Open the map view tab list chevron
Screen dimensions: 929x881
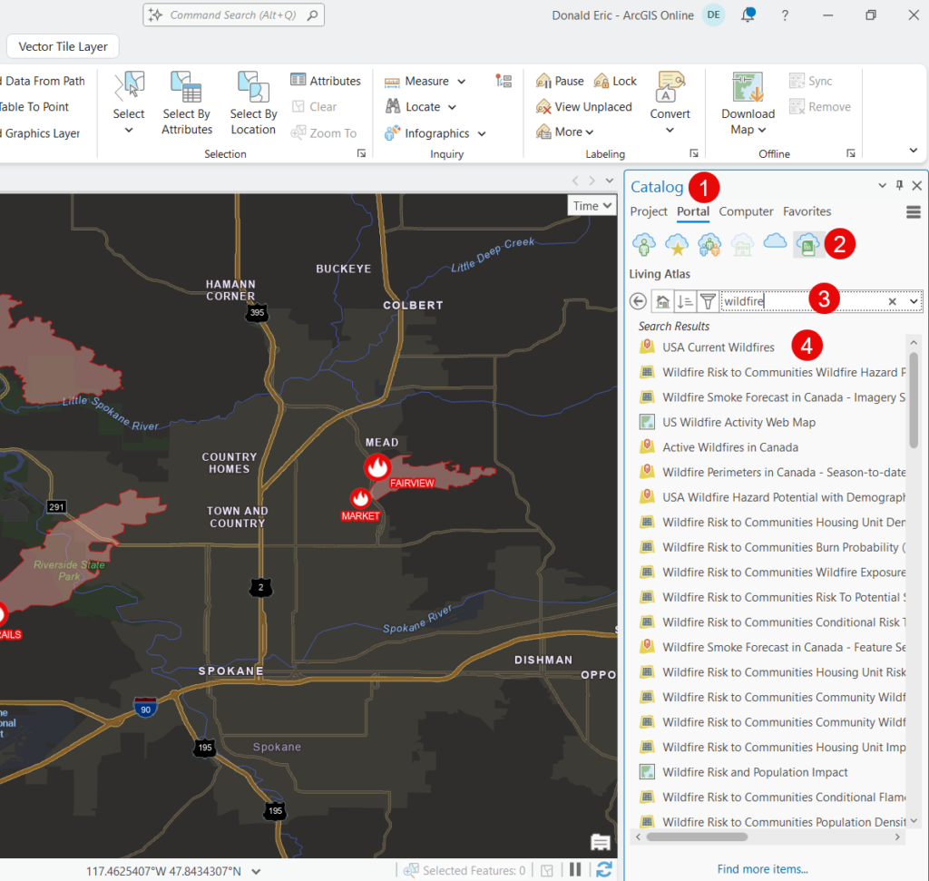click(609, 181)
